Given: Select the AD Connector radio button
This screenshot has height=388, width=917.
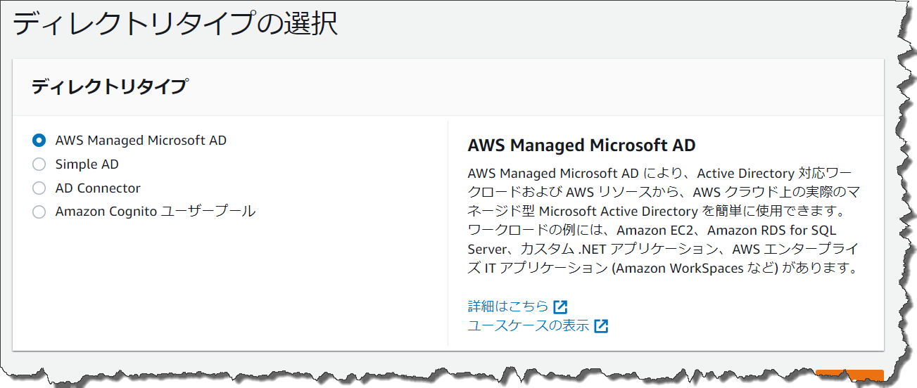Looking at the screenshot, I should (x=39, y=188).
